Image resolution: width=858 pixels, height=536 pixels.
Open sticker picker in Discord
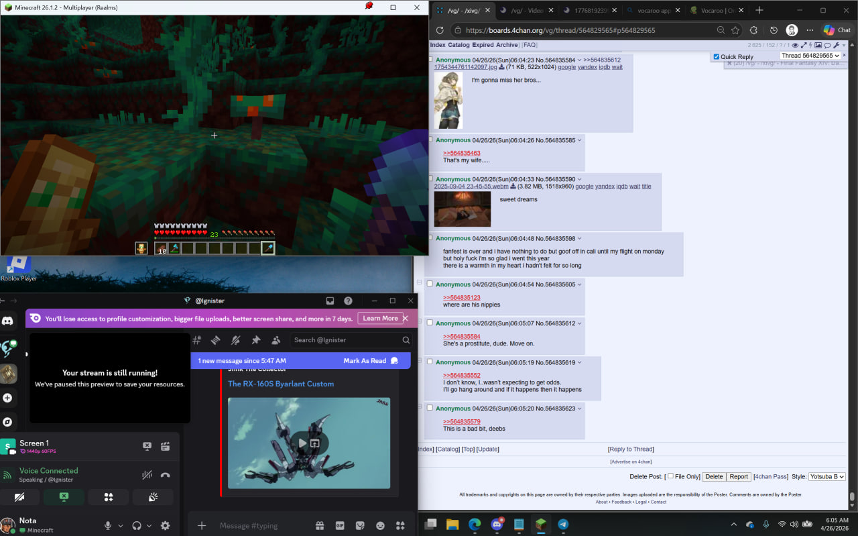coord(360,525)
